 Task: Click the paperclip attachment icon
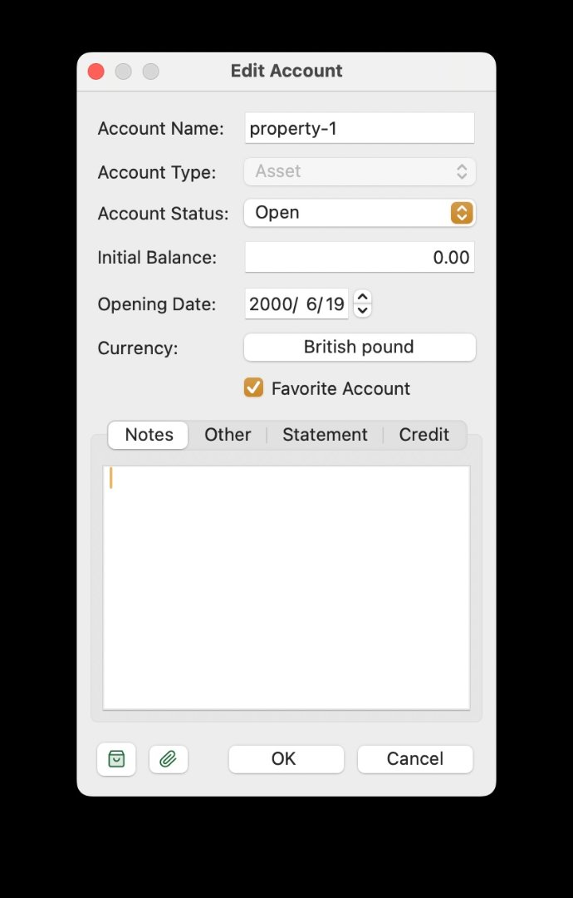tap(169, 759)
